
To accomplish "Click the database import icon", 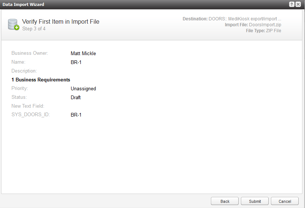I will click(13, 24).
